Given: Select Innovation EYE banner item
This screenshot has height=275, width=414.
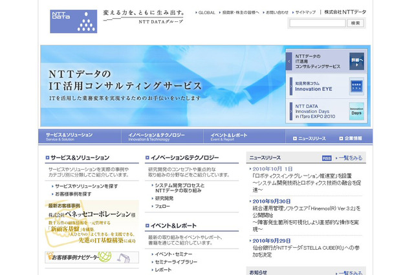Looking at the screenshot, I should point(326,87).
